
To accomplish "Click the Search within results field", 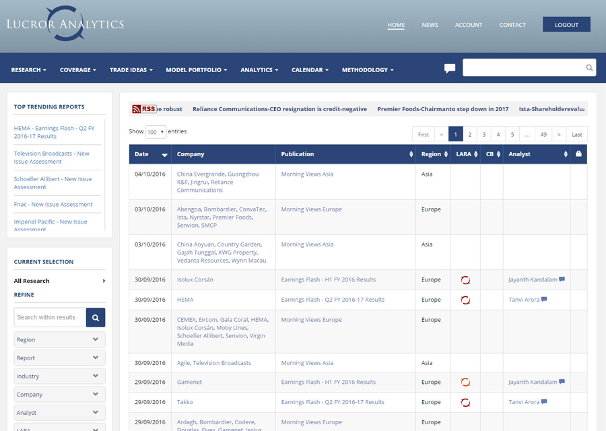I will point(50,317).
